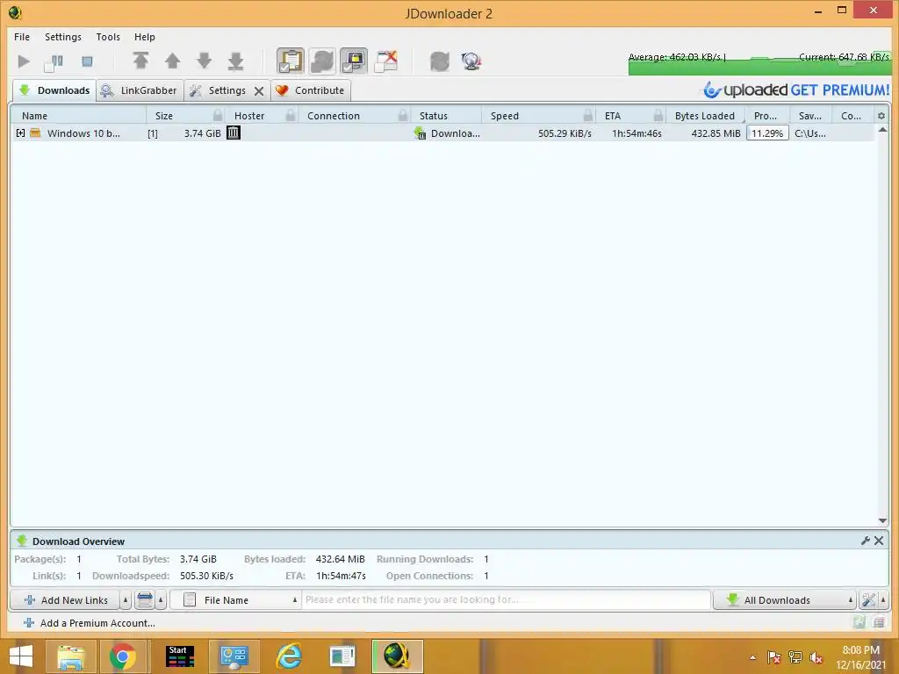Viewport: 899px width, 674px height.
Task: Click the Windows 10 package folder icon
Action: click(x=35, y=133)
